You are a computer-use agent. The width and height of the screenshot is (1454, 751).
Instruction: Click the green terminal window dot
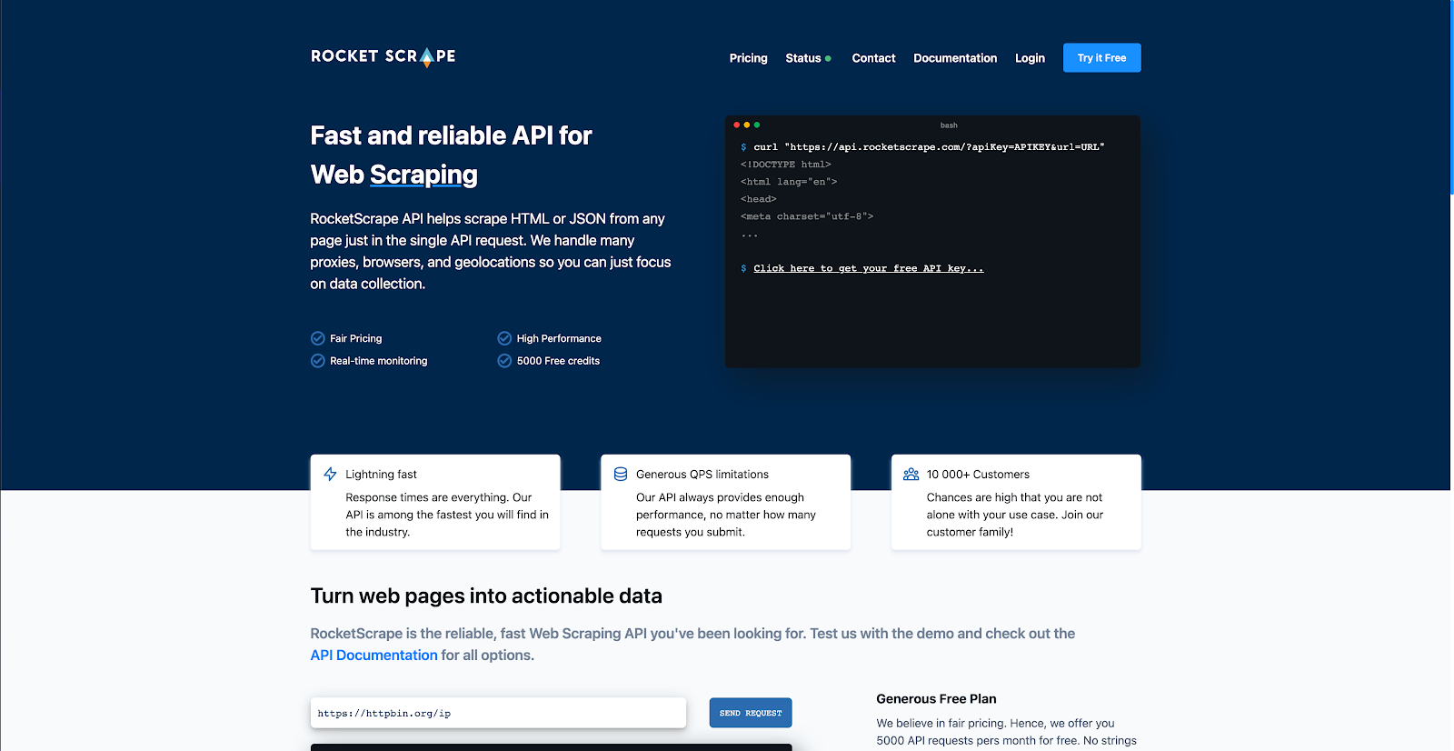click(757, 125)
